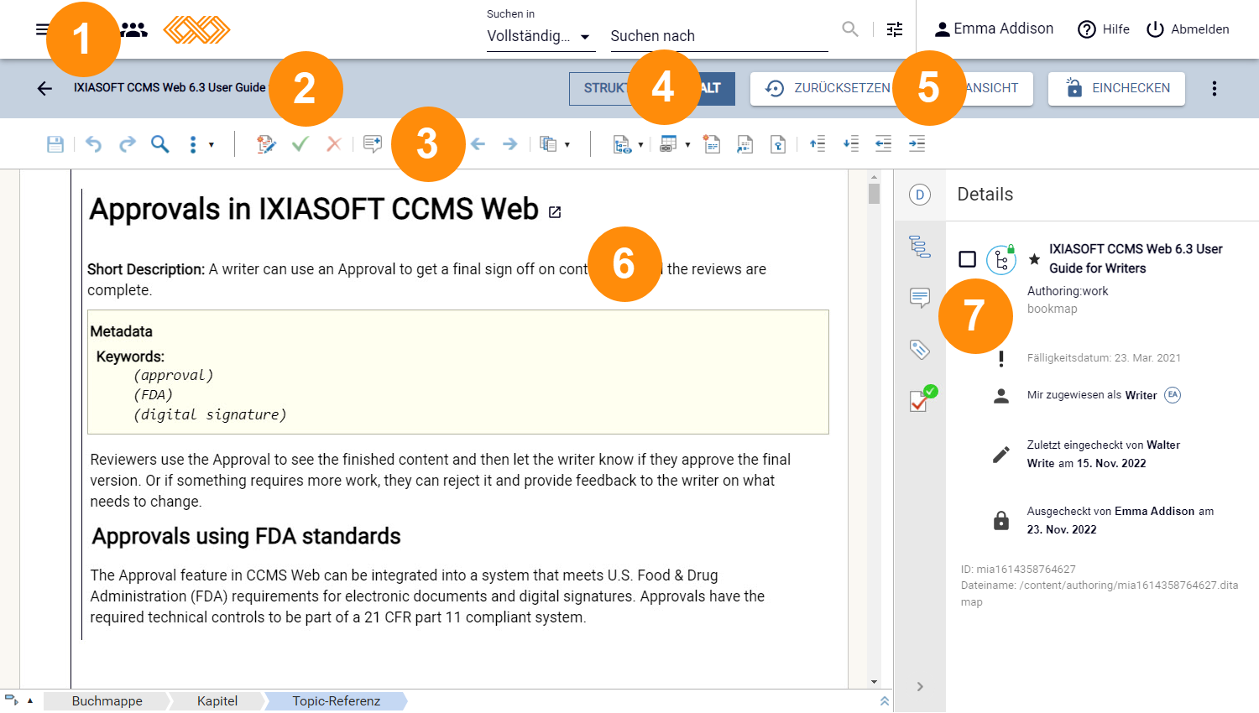This screenshot has height=713, width=1259.
Task: Toggle the favorite star for User Guide
Action: point(1034,259)
